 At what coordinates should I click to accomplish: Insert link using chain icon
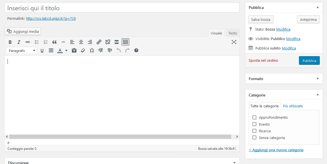99,42
